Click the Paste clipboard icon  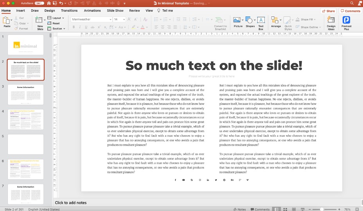tap(6, 20)
